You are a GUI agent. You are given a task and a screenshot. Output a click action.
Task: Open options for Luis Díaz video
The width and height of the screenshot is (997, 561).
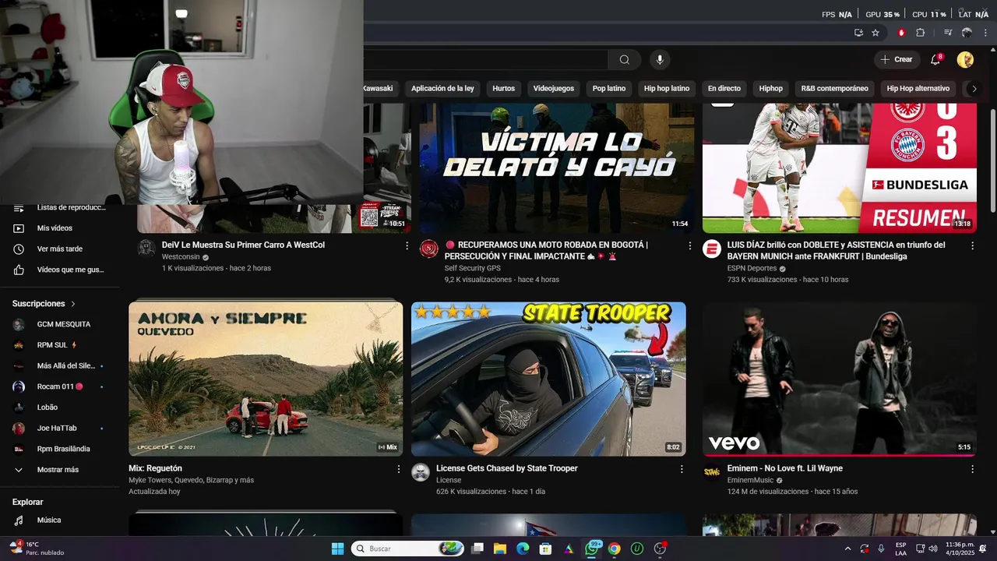point(972,245)
